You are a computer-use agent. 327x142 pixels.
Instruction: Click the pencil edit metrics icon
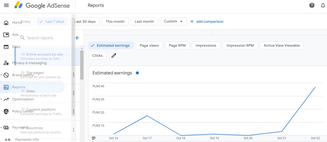pos(114,55)
